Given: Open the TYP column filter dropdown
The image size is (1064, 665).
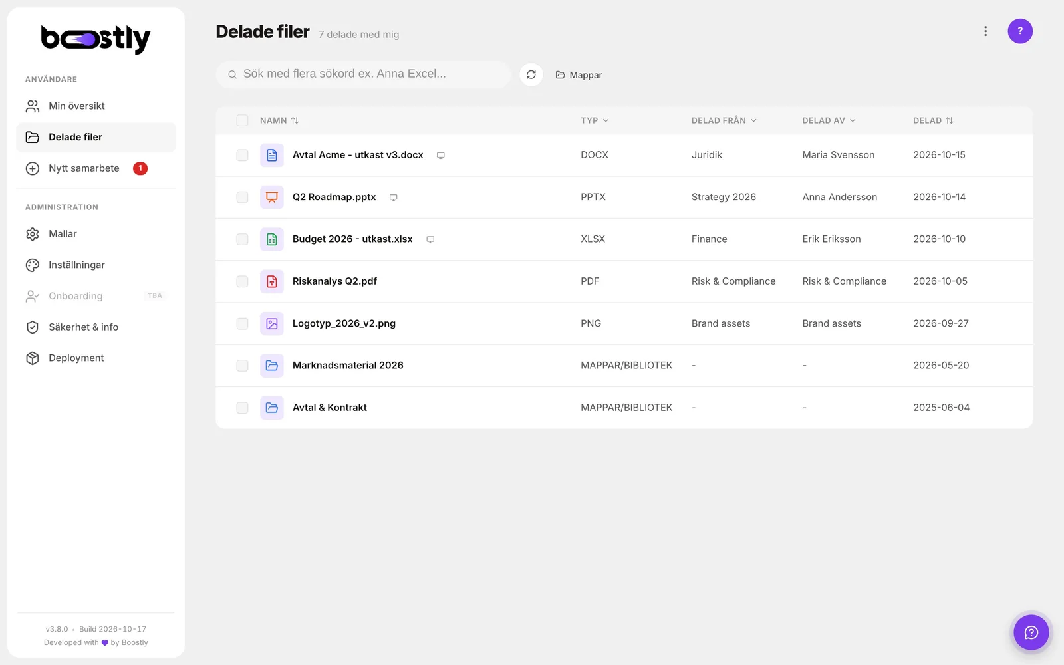Looking at the screenshot, I should coord(595,120).
